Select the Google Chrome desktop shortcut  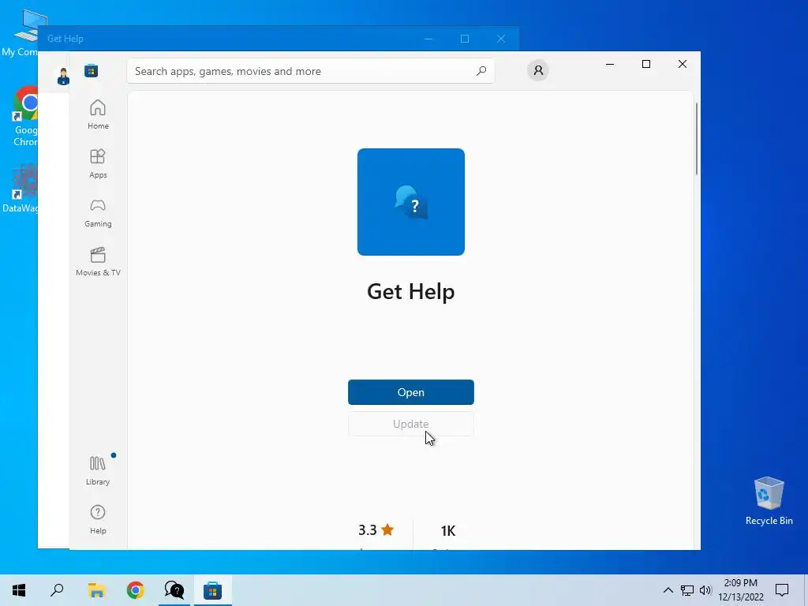[x=24, y=117]
